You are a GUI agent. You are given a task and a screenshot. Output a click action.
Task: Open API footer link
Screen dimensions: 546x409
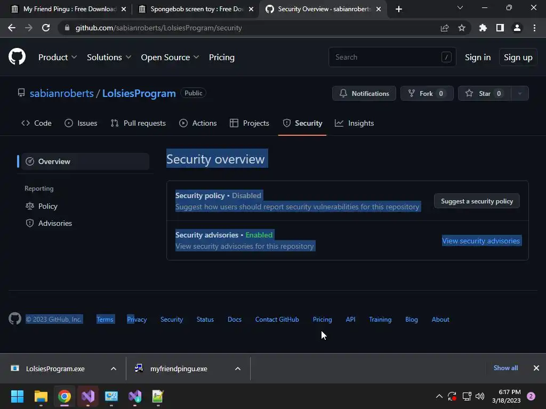[x=351, y=320]
